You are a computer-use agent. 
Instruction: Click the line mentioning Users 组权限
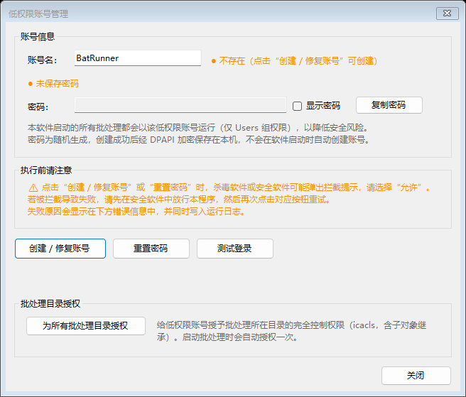[198, 128]
